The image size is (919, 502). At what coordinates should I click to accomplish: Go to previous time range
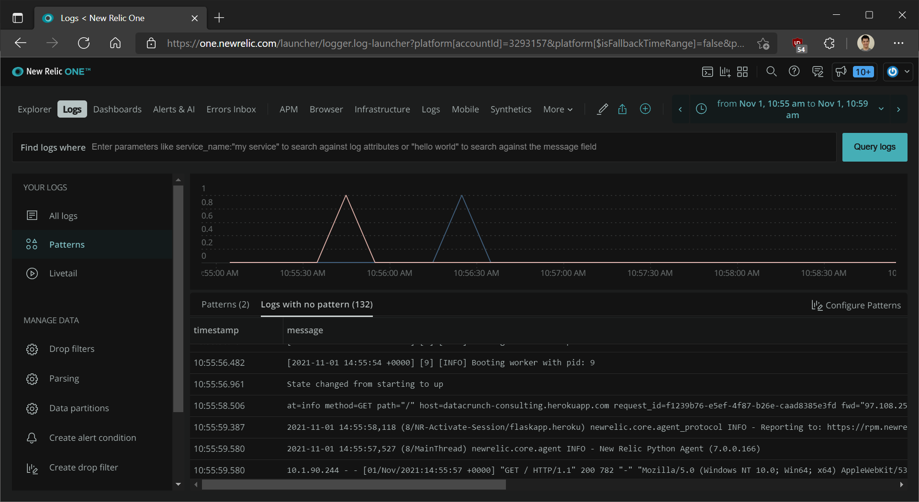680,109
